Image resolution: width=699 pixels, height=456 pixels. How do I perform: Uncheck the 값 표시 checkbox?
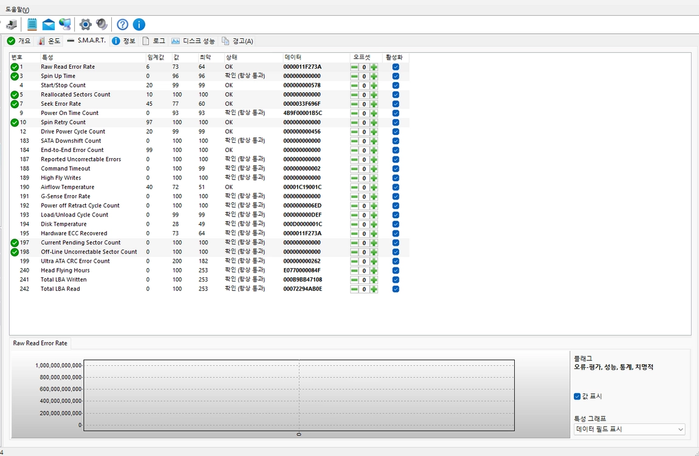tap(577, 396)
